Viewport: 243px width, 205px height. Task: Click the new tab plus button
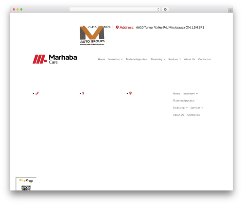pyautogui.click(x=230, y=11)
